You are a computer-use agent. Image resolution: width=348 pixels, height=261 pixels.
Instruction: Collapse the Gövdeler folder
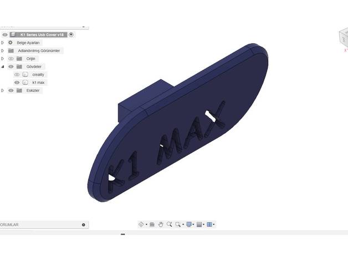coord(3,66)
